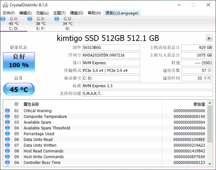Click raw value 000000001D08EE
The width and height of the screenshot is (216, 170).
pyautogui.click(x=189, y=139)
